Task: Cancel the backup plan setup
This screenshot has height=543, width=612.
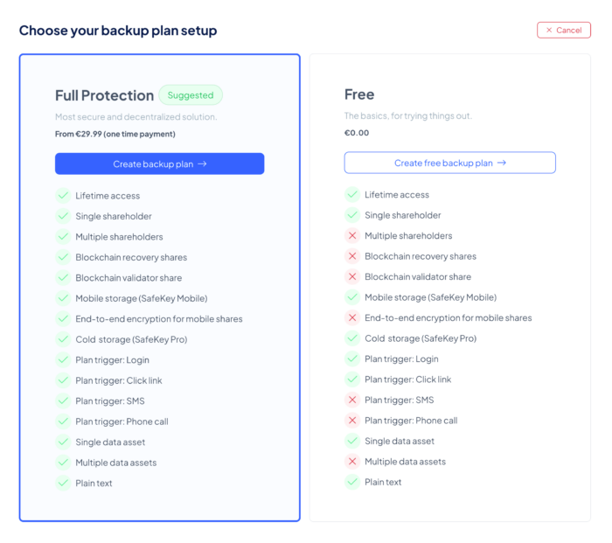Action: [563, 30]
